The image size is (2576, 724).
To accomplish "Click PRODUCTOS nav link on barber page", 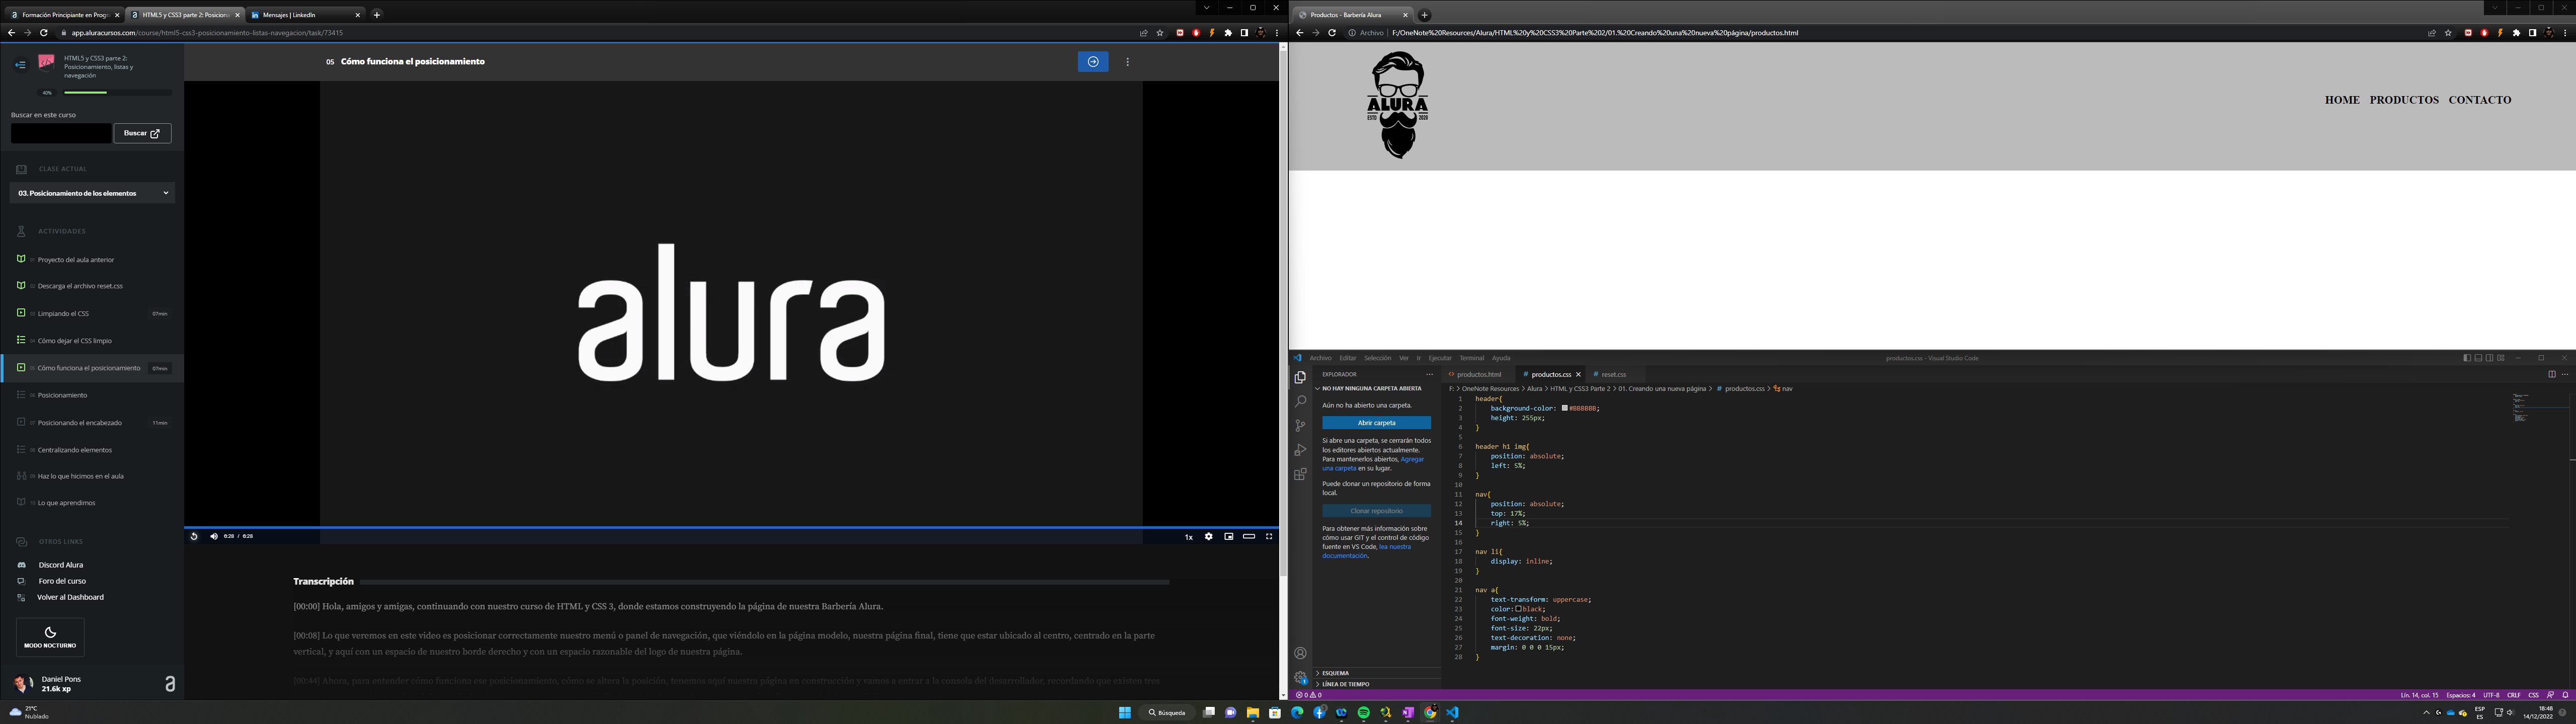I will 2404,100.
